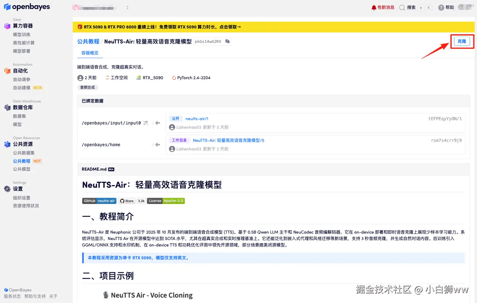Open 数据集 in sidebar
This screenshot has width=477, height=303.
tap(19, 116)
